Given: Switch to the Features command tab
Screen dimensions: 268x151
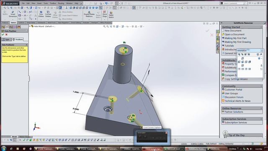Looking at the screenshot, I should tap(5, 23).
